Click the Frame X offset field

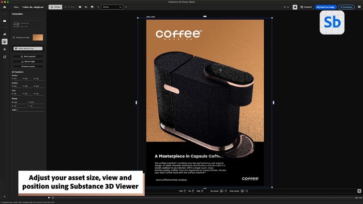tap(20, 106)
